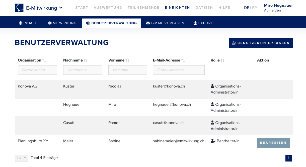Sort table by E-Mail-Adresse arrows
Screen dimensions: 306x167
point(183,60)
